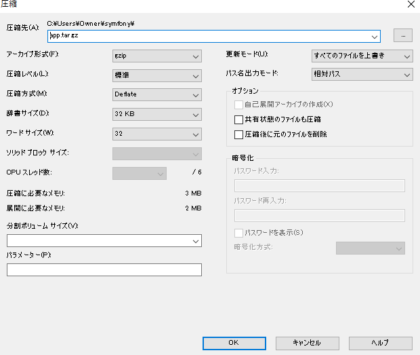Click the '2 MB' decompression memory value
The width and height of the screenshot is (420, 355).
point(193,208)
